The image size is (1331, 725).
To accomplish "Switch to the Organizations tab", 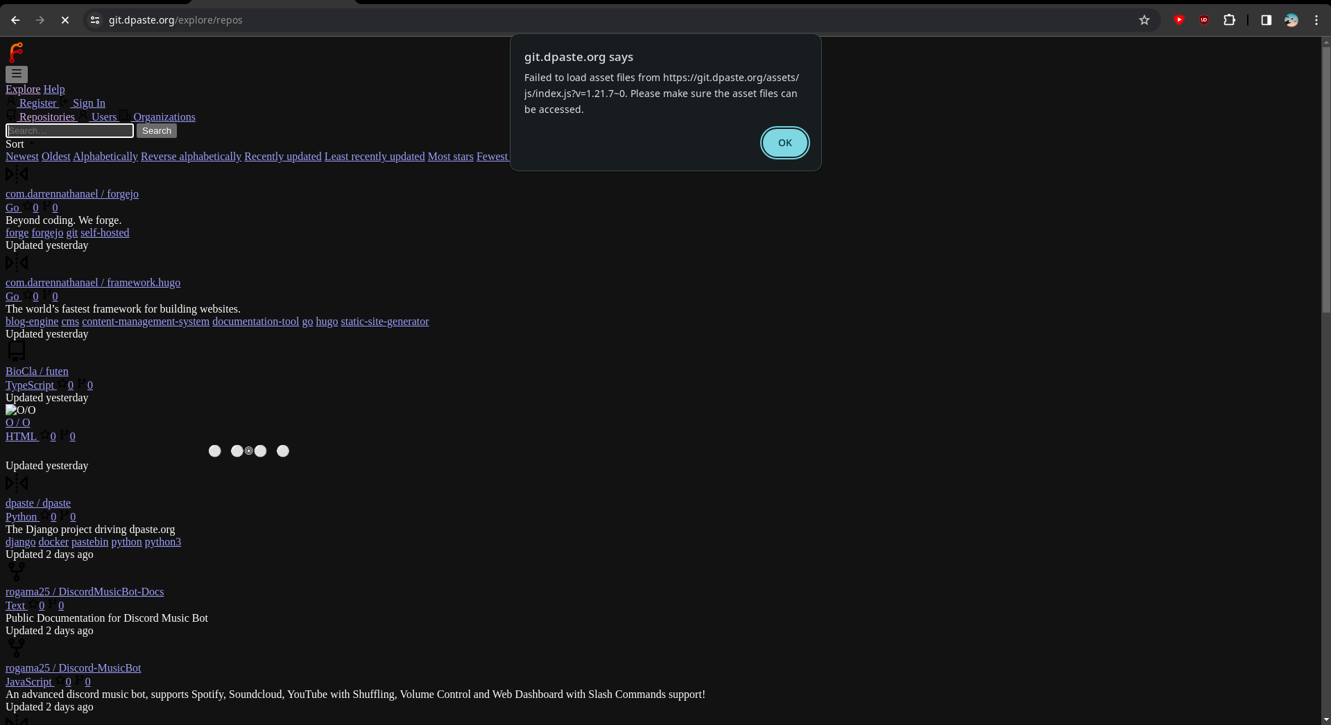I will (164, 117).
